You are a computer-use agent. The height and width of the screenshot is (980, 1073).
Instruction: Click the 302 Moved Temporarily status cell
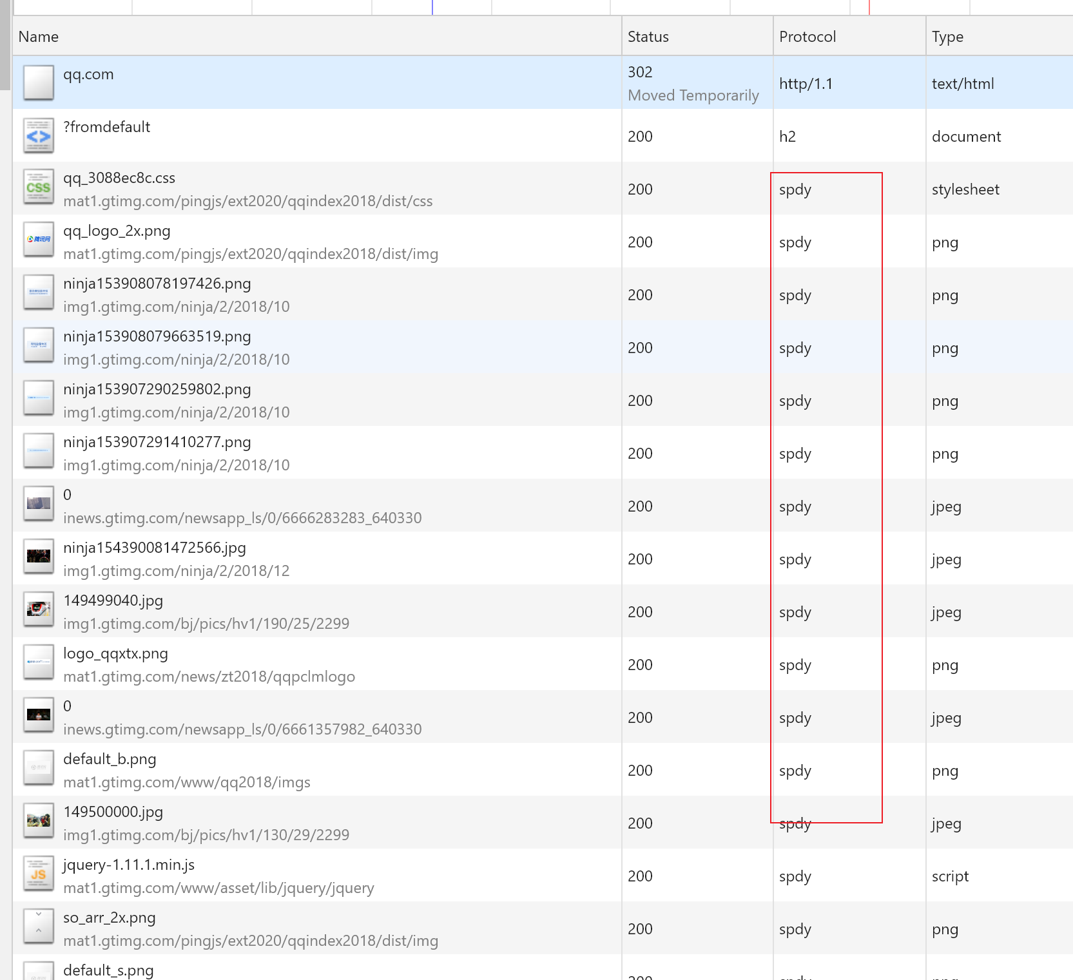click(x=693, y=84)
